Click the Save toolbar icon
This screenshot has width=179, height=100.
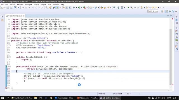(x=8, y=7)
